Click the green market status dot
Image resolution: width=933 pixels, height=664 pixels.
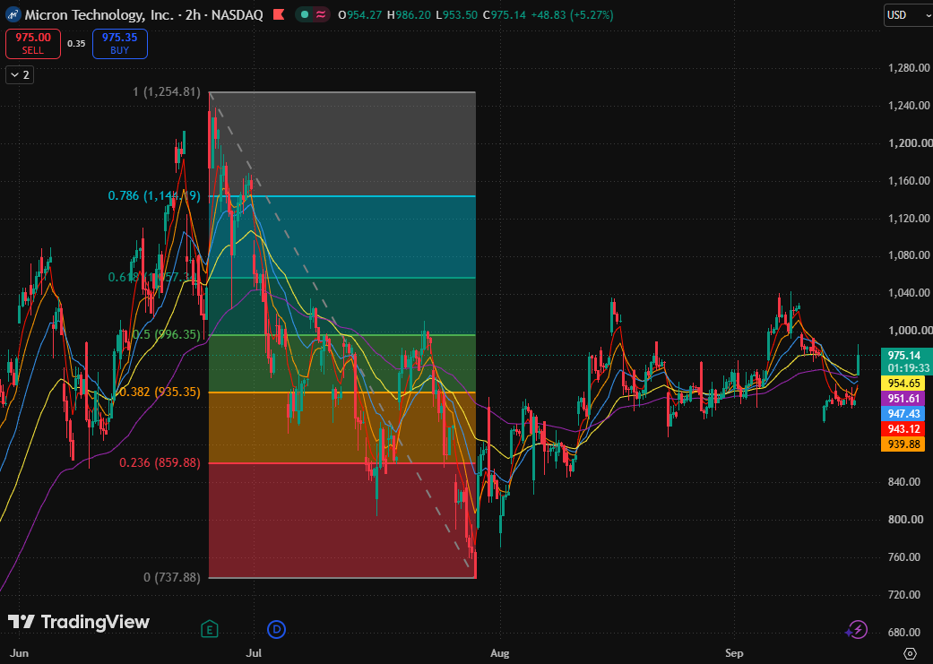click(x=305, y=15)
